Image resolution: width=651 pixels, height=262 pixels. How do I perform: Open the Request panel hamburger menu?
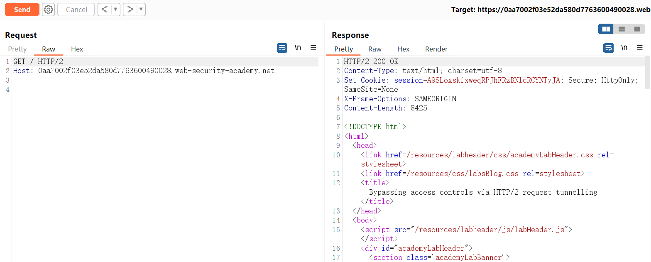(x=313, y=48)
